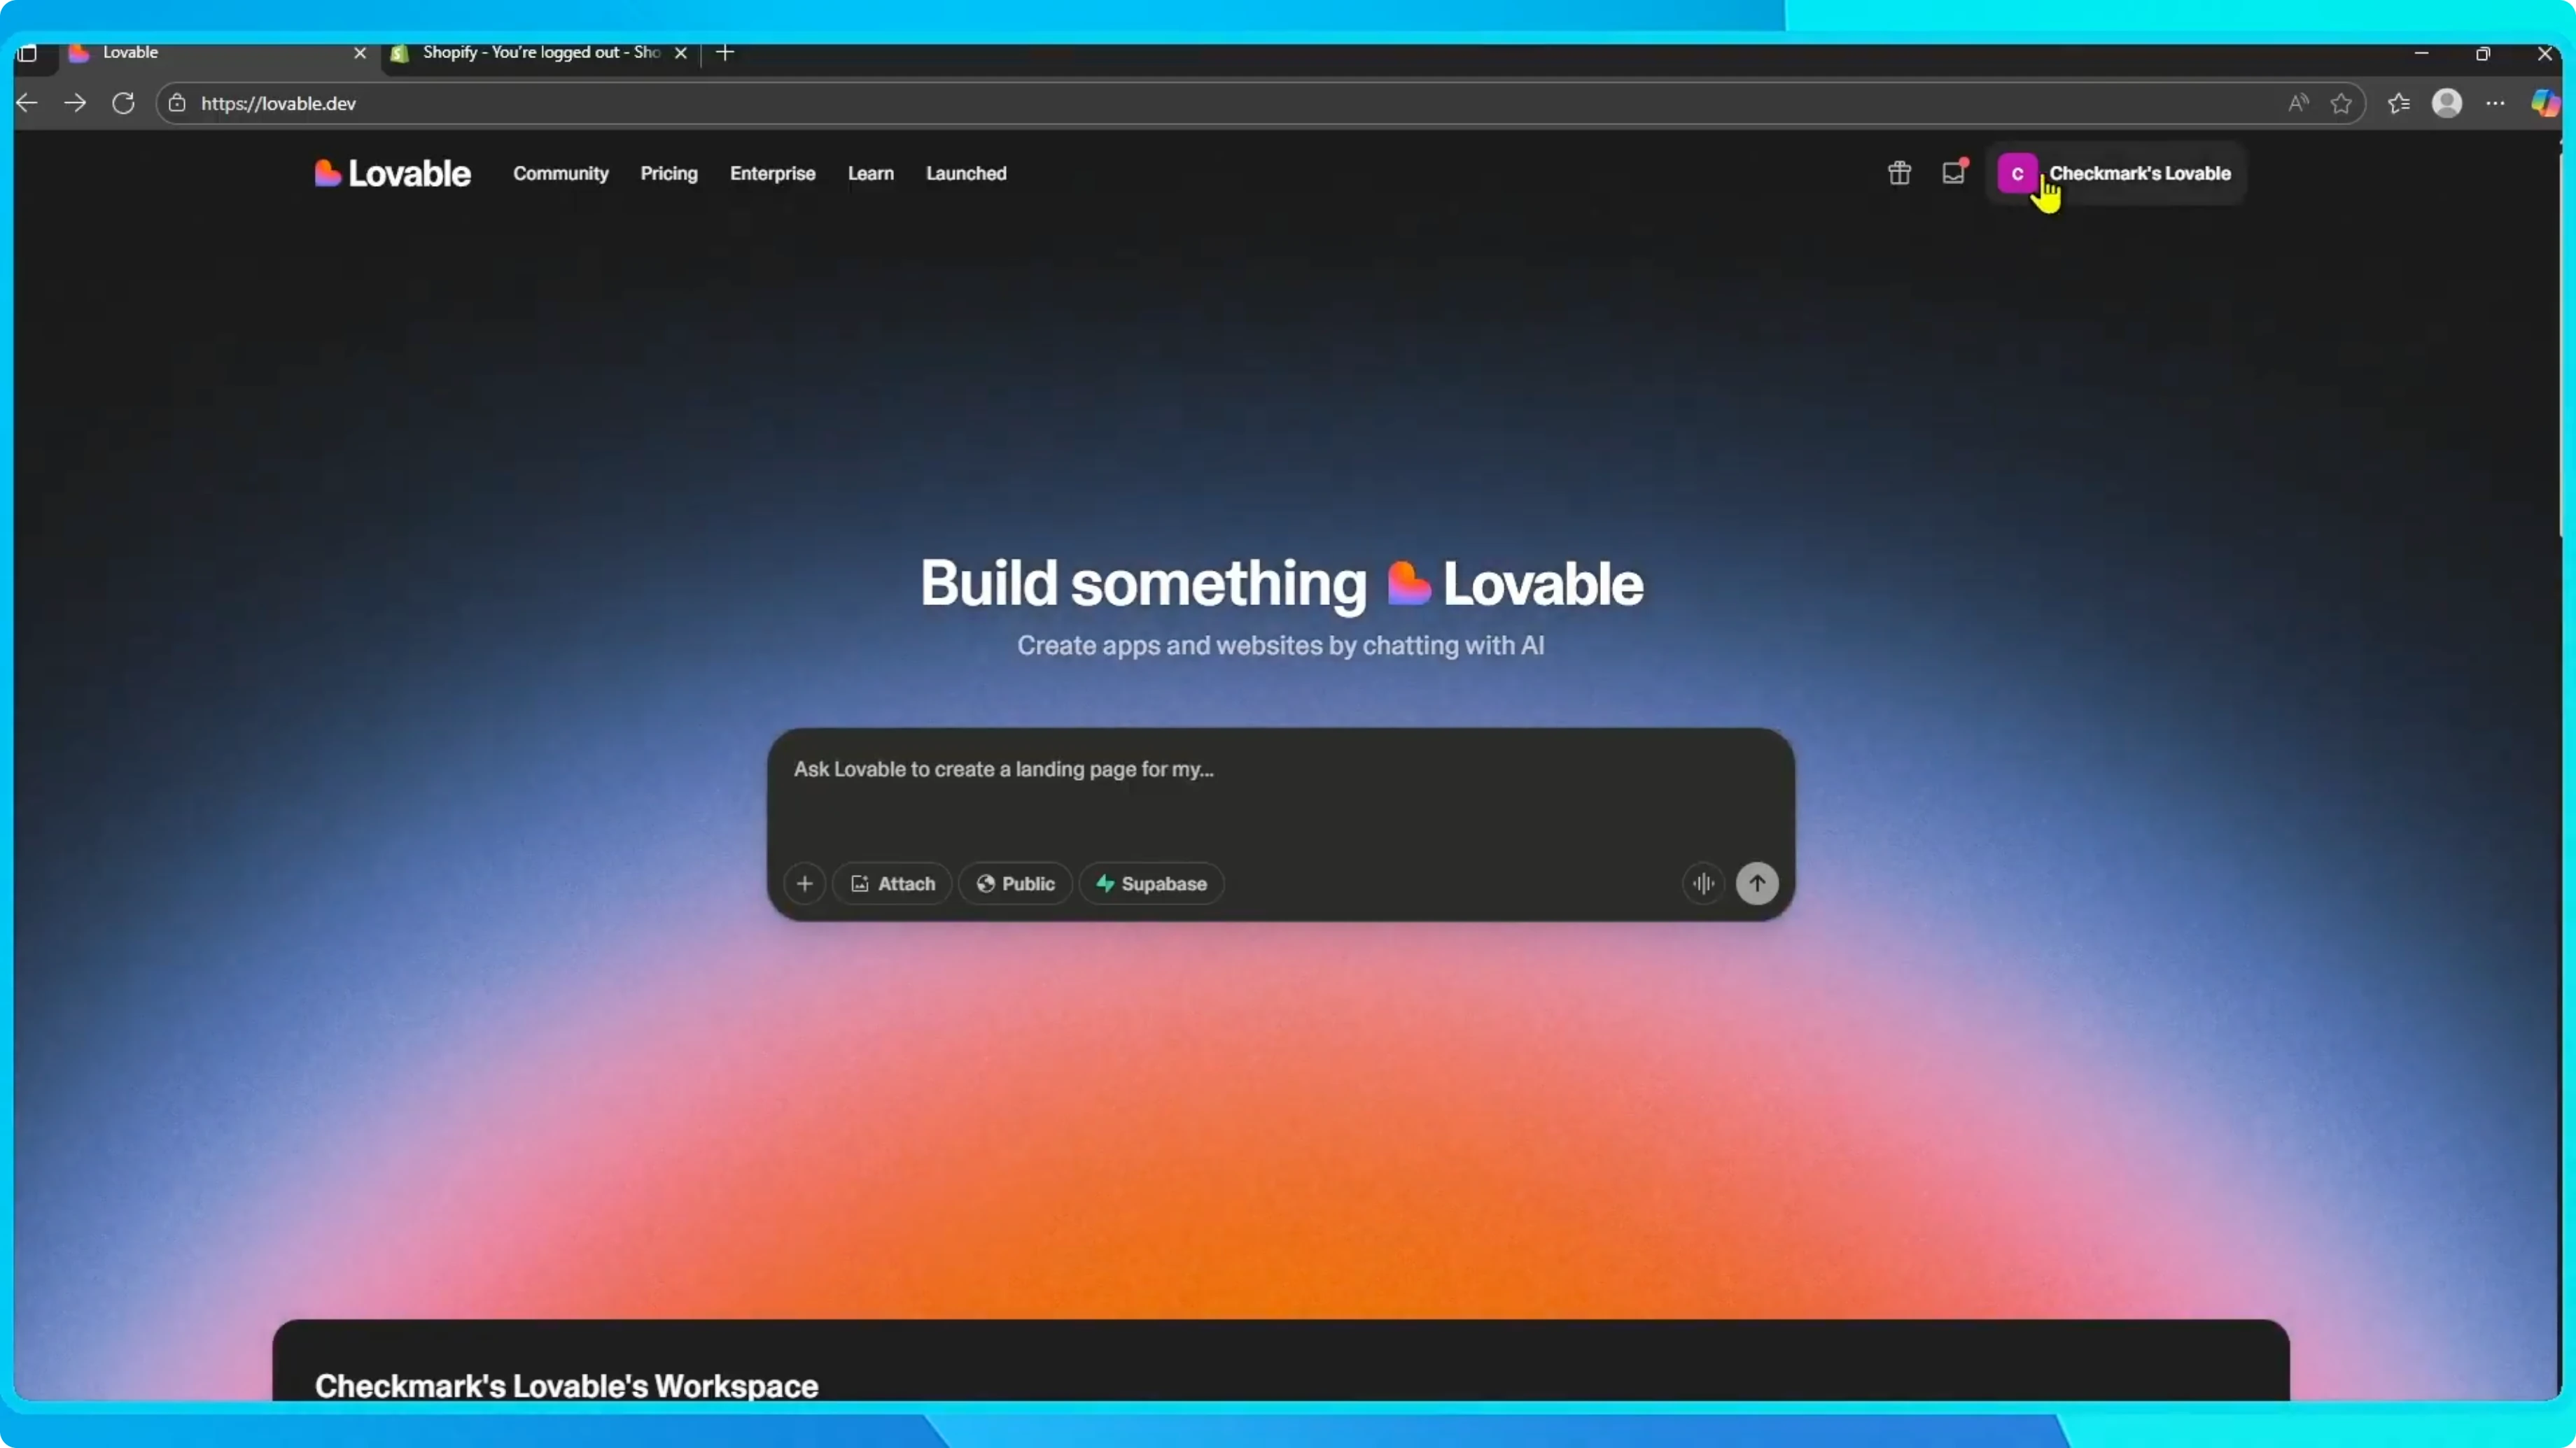Click the Attach button
Screen dimensions: 2576x1448
click(892, 883)
